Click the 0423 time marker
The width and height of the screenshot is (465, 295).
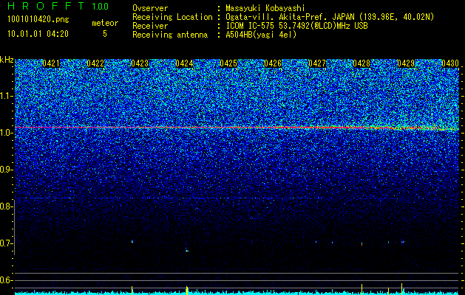[140, 63]
